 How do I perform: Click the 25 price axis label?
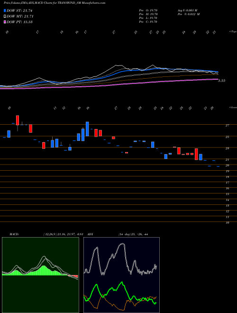coord(227,137)
